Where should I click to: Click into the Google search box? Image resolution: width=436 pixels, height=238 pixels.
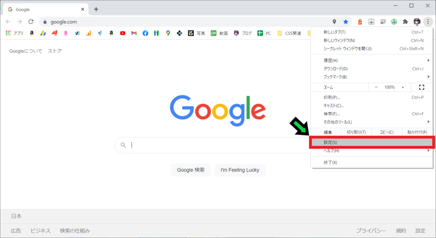[213, 145]
